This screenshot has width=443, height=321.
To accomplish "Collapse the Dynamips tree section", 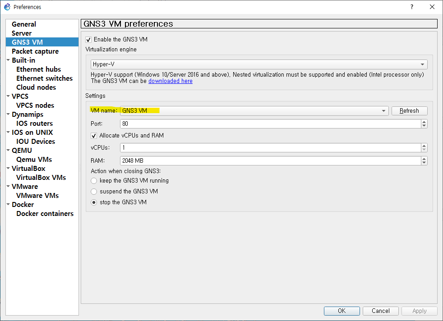I will tap(8, 115).
